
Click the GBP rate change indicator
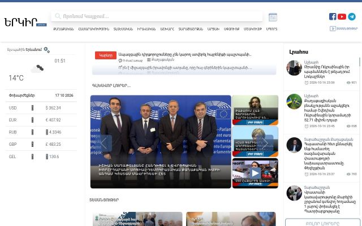coord(32,144)
